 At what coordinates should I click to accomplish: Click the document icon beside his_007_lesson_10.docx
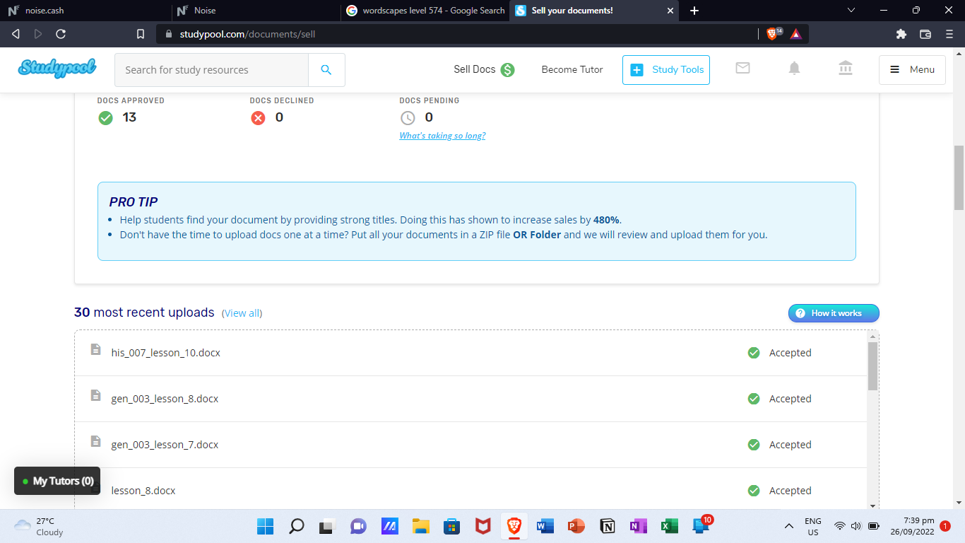click(x=96, y=349)
